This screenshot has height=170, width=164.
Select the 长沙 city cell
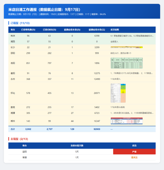click(x=13, y=47)
